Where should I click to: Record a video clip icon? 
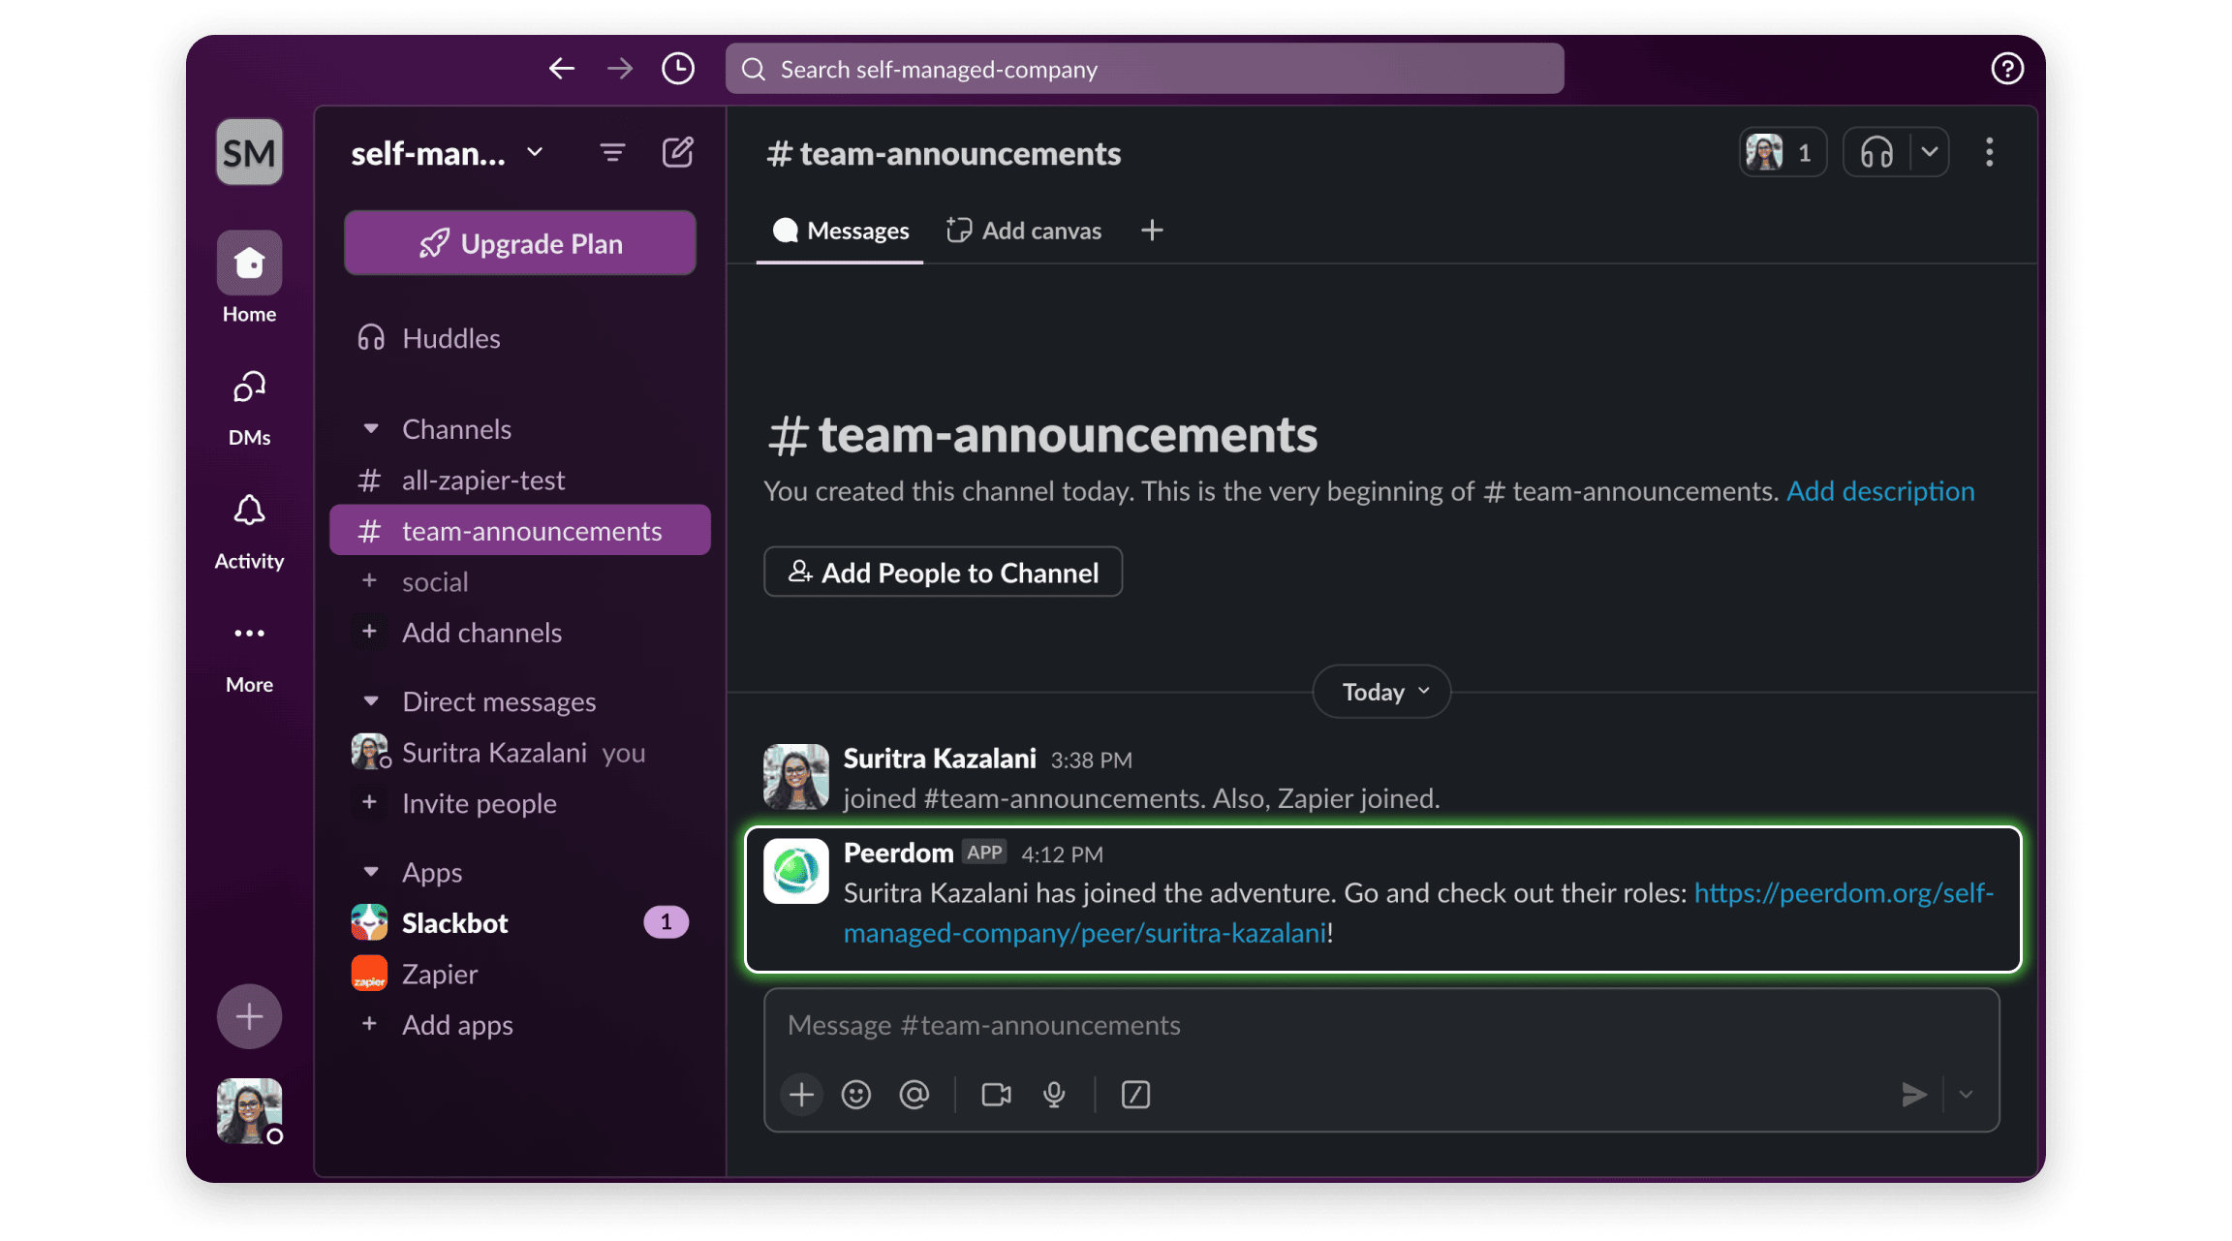coord(996,1095)
